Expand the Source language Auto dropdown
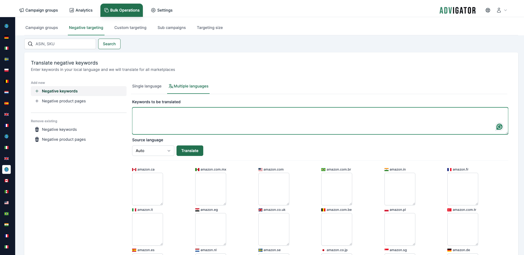524x255 pixels. [153, 151]
